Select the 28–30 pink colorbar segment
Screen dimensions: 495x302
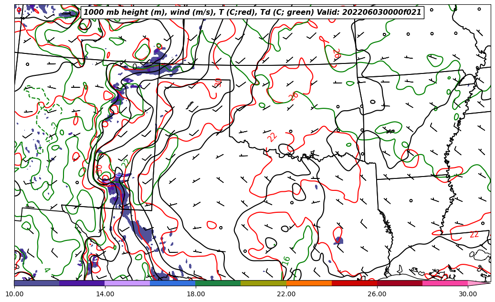pyautogui.click(x=445, y=283)
